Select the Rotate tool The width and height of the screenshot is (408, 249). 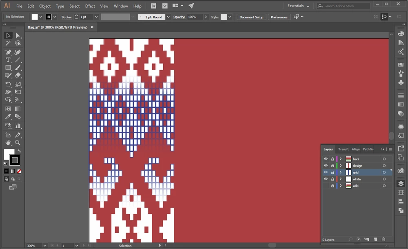[x=8, y=84]
